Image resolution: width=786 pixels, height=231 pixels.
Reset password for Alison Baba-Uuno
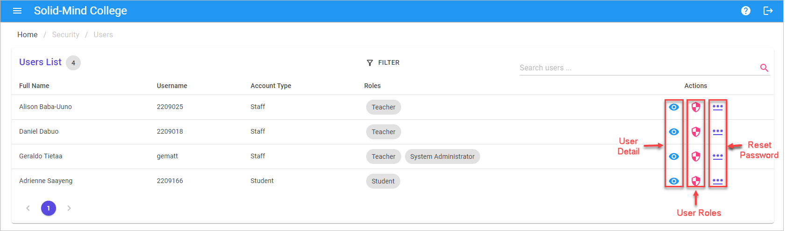718,107
